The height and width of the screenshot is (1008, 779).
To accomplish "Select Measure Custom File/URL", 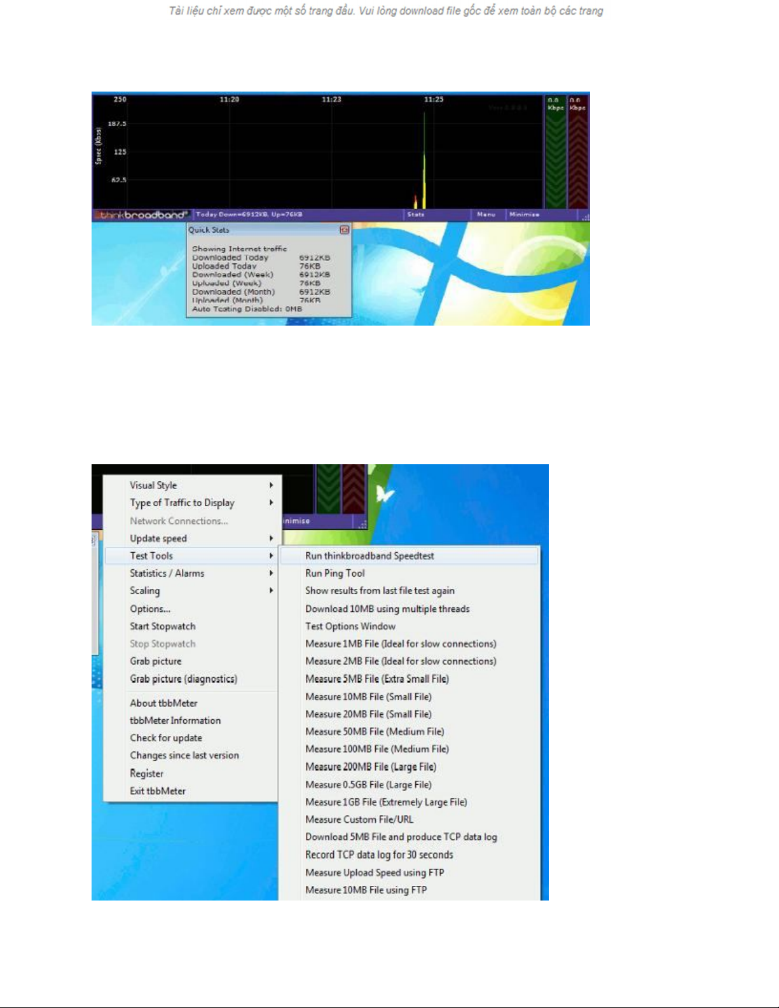I will pyautogui.click(x=410, y=820).
